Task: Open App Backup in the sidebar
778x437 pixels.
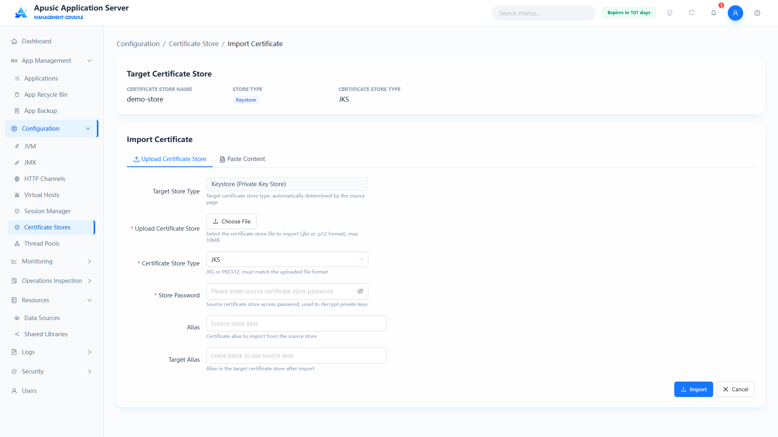Action: 51,111
